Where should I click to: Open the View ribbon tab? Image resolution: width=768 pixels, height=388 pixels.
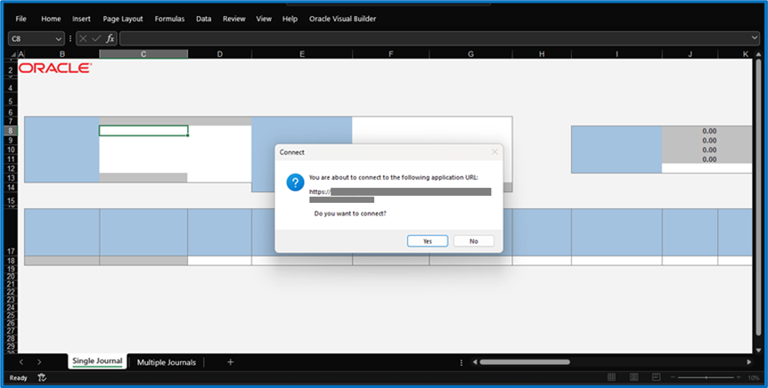tap(264, 19)
